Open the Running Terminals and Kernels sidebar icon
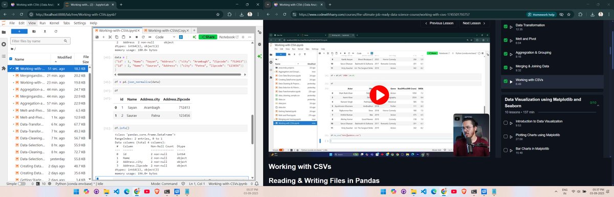The width and height of the screenshot is (614, 197). pos(4,44)
